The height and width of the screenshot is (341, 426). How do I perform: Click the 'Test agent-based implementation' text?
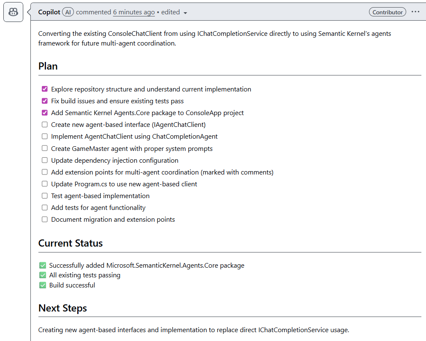(100, 196)
